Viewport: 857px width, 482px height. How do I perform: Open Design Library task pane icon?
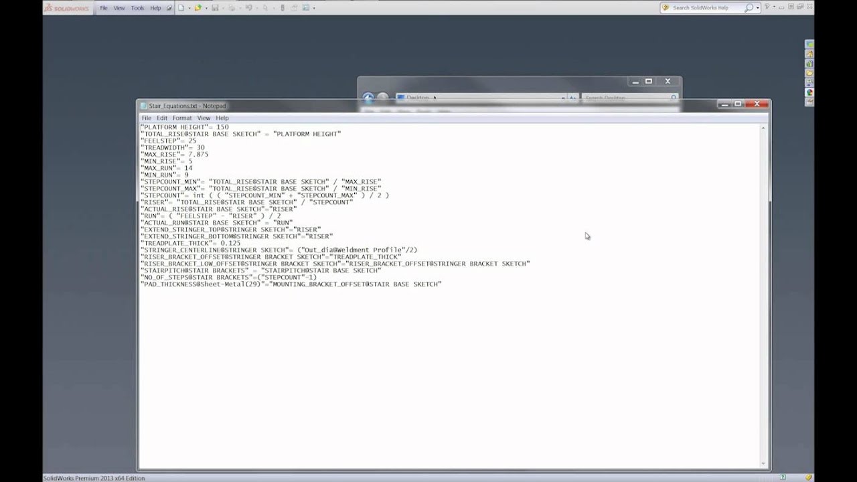809,64
